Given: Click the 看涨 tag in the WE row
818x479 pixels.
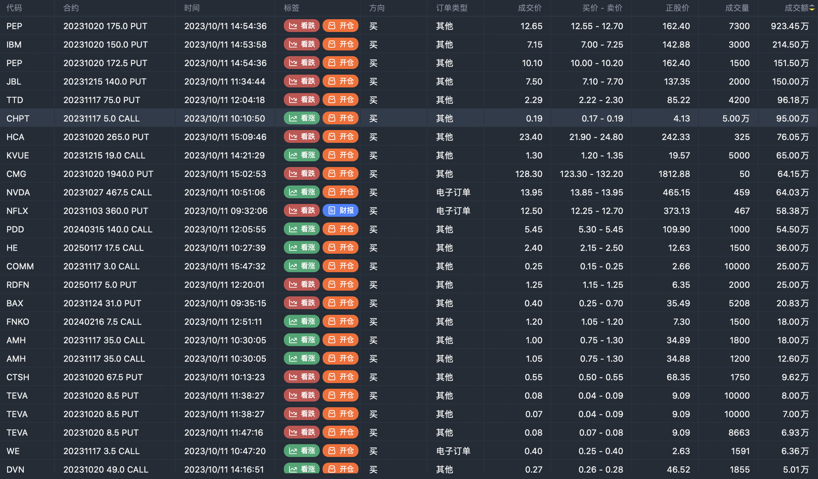Looking at the screenshot, I should [302, 451].
